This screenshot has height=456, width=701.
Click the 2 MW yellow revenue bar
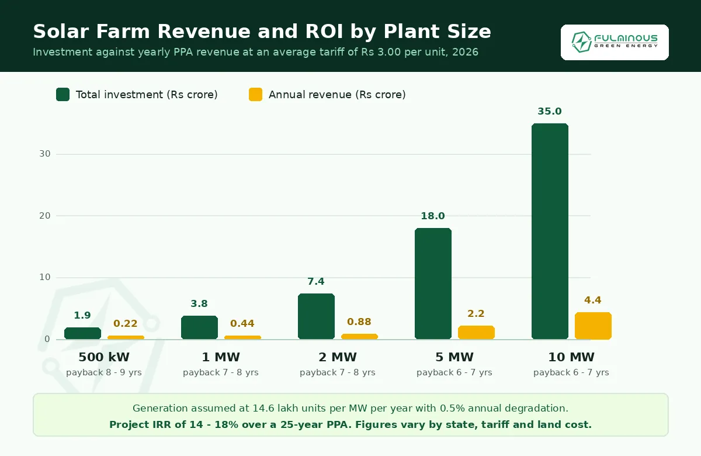(x=359, y=337)
